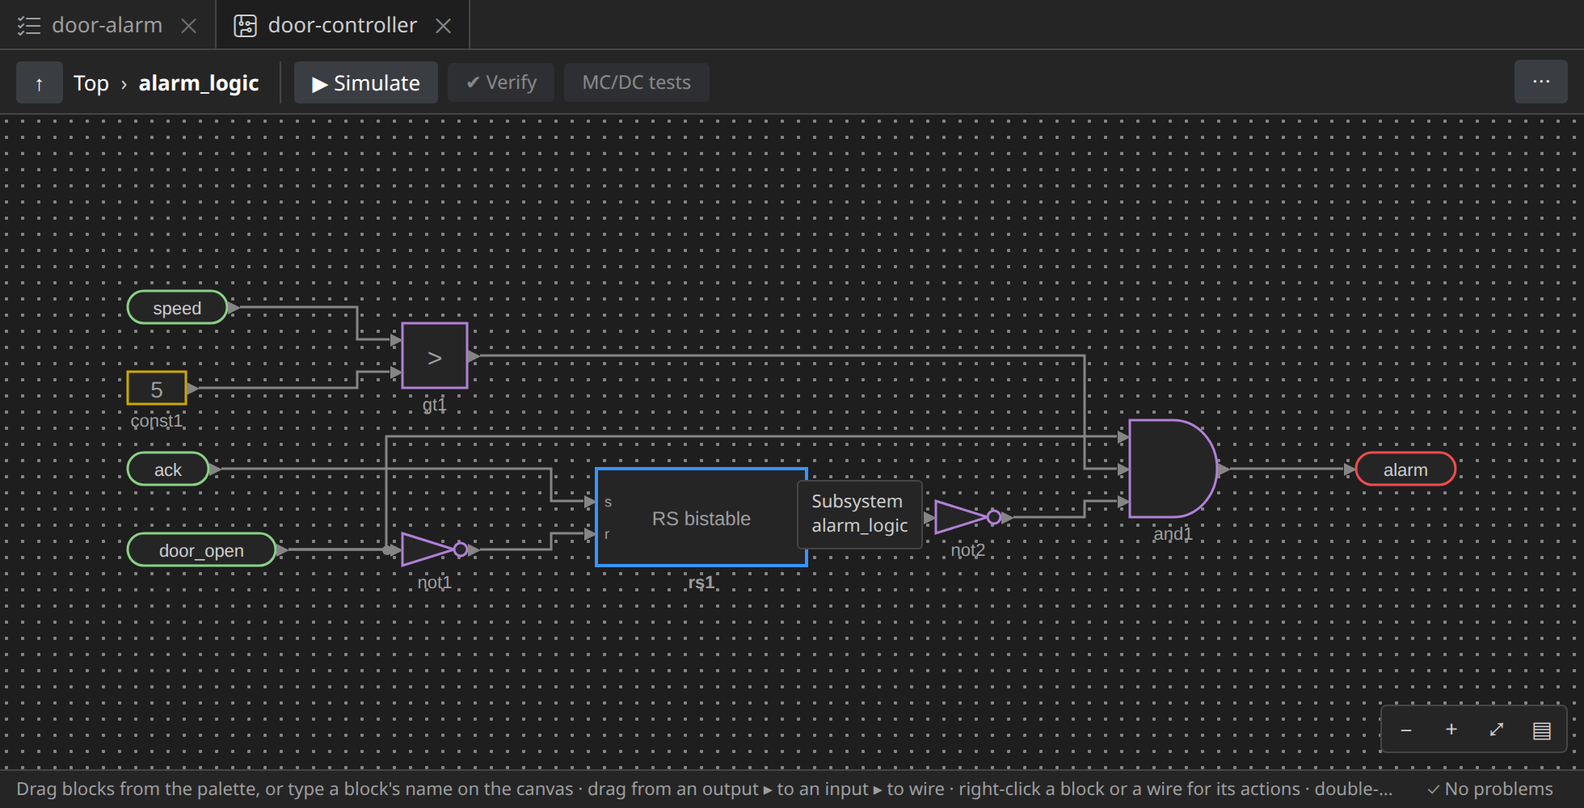Switch to the door-alarm tab
Image resolution: width=1584 pixels, height=808 pixels.
click(x=107, y=25)
